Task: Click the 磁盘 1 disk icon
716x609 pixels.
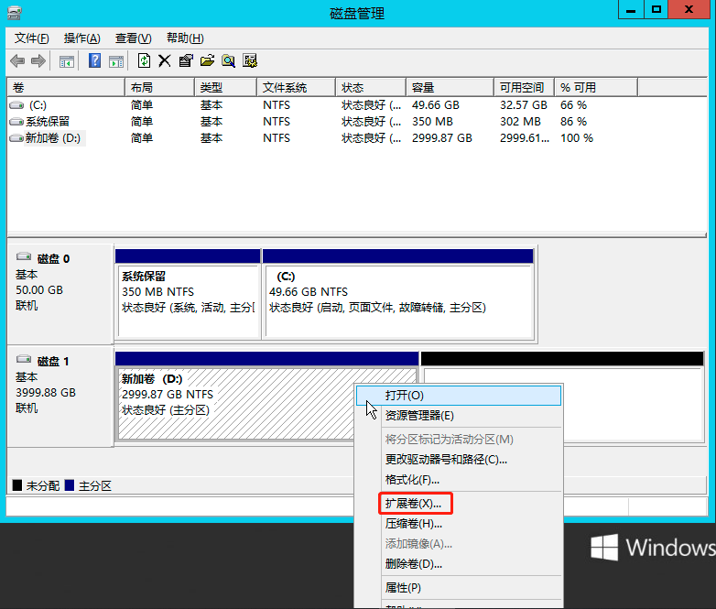Action: [x=24, y=360]
